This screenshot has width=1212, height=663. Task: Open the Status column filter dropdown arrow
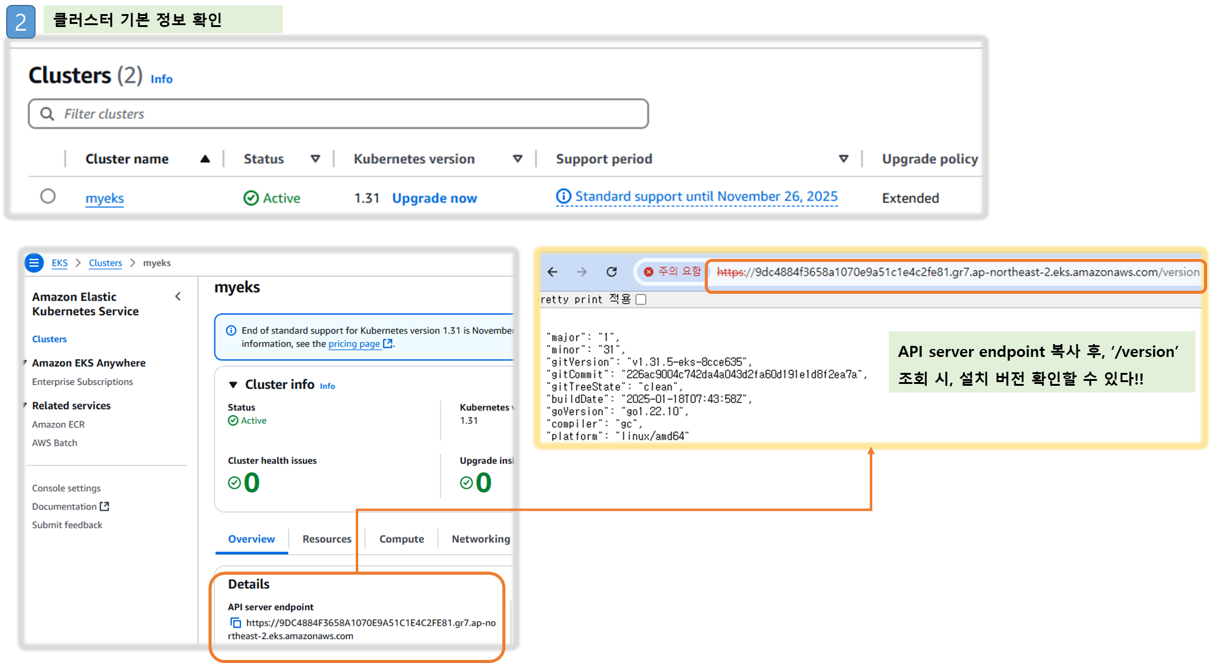click(315, 159)
